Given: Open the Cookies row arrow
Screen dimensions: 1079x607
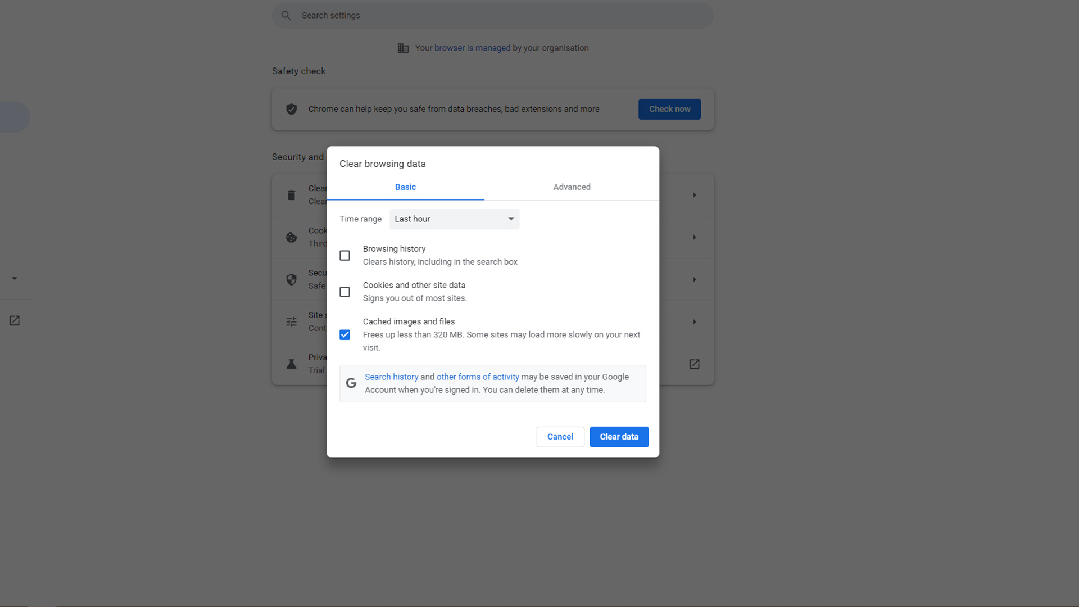Looking at the screenshot, I should tap(694, 237).
